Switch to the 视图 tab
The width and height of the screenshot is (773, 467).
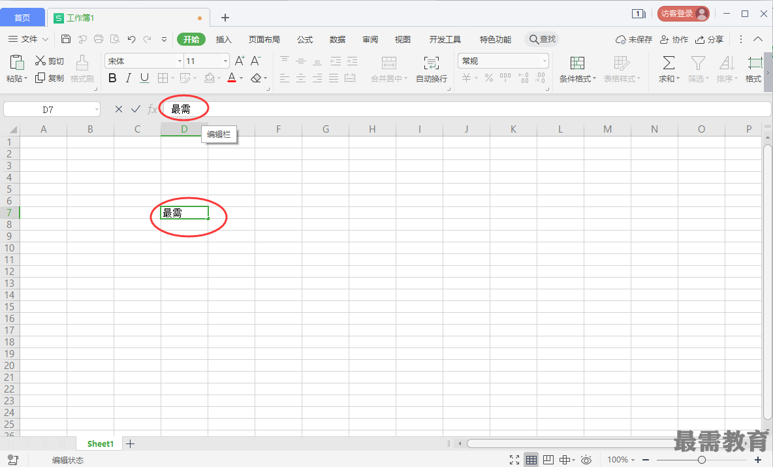click(x=402, y=39)
